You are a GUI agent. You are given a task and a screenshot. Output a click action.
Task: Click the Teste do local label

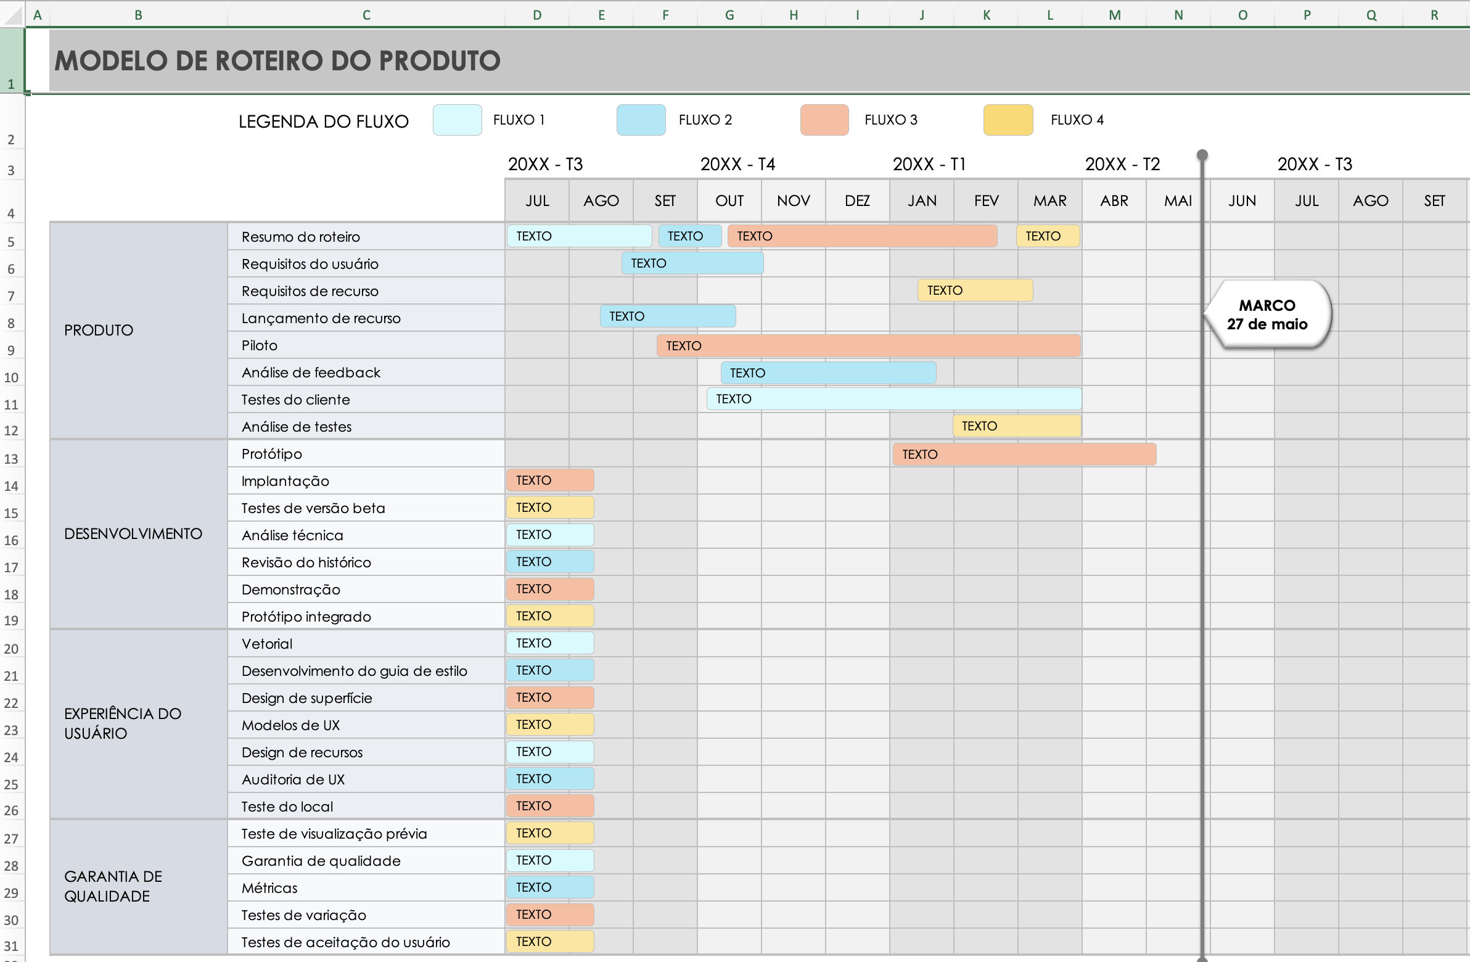coord(287,807)
